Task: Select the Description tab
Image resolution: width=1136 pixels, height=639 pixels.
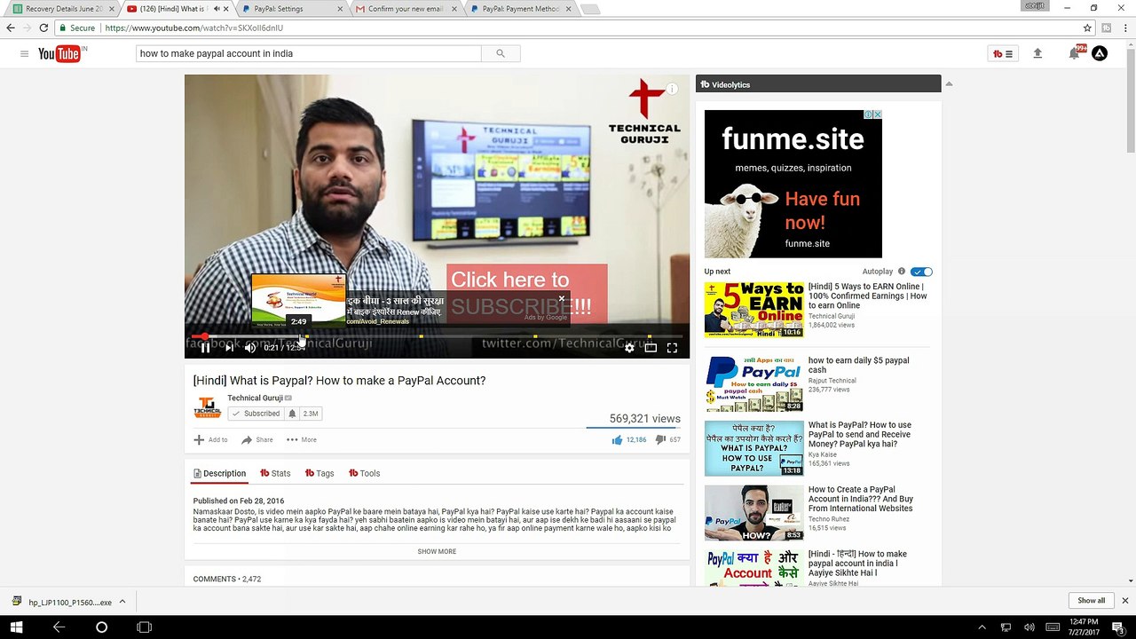Action: (219, 473)
